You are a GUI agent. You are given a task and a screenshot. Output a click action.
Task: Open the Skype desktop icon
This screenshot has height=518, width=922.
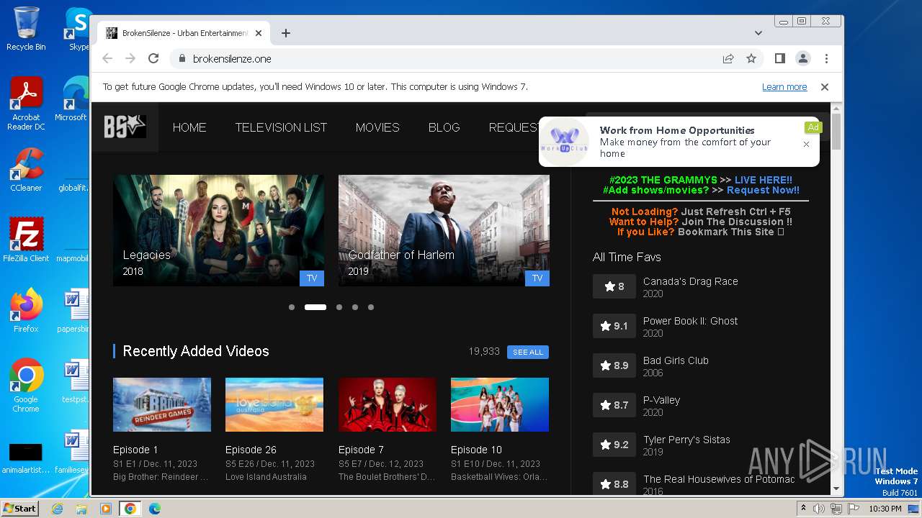79,29
